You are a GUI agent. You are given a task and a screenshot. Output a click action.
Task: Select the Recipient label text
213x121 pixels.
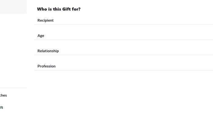45,20
